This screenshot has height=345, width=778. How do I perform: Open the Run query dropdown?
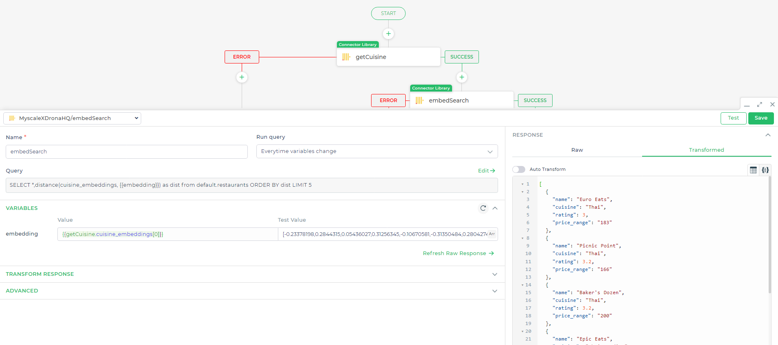coord(377,151)
